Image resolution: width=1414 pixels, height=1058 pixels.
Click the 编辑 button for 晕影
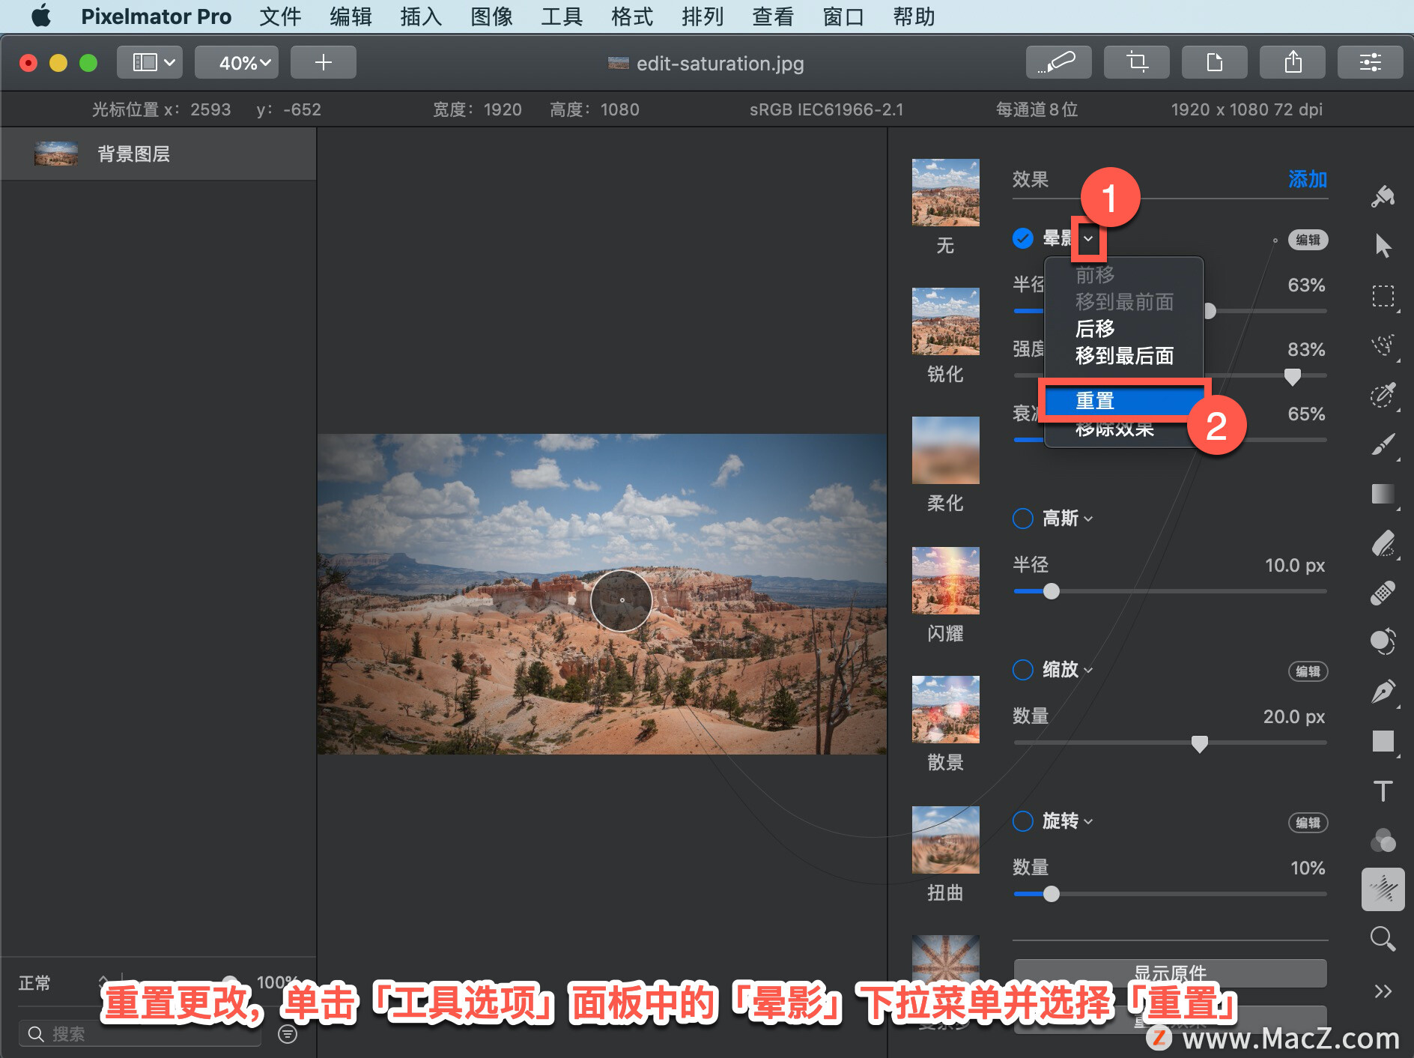[x=1308, y=240]
